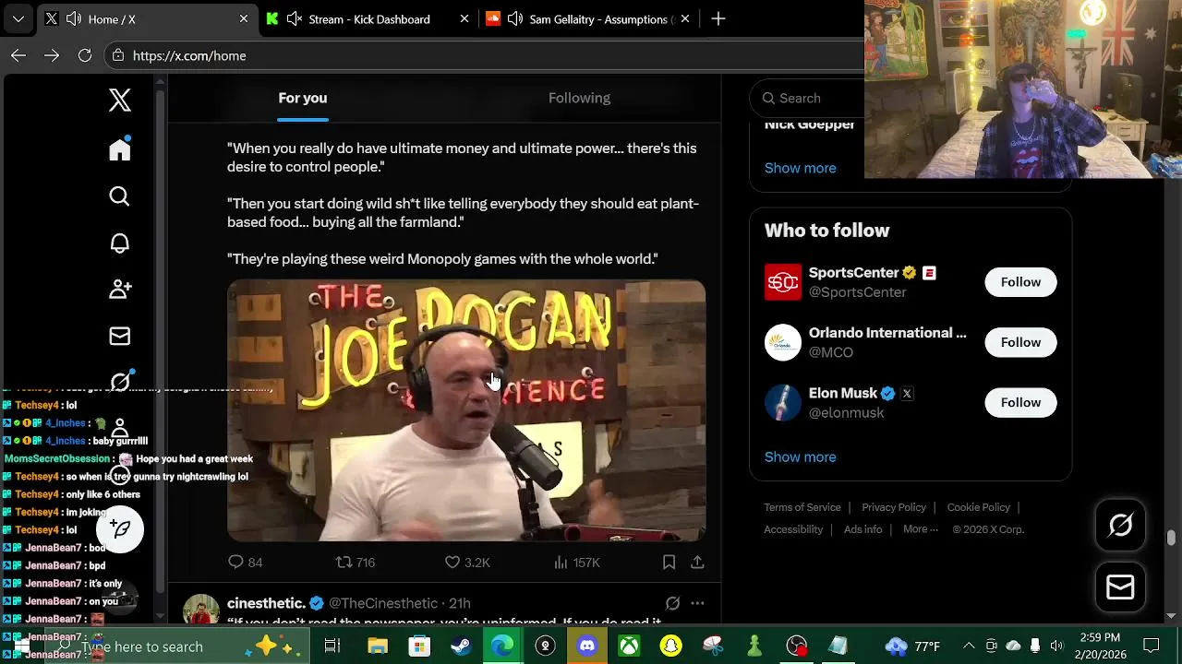Mute the Sam Gellaitry tab audio
Viewport: 1182px width, 664px height.
pyautogui.click(x=515, y=18)
